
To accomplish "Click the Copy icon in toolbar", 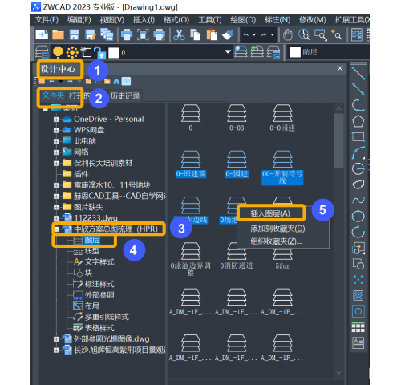I will 196,34.
